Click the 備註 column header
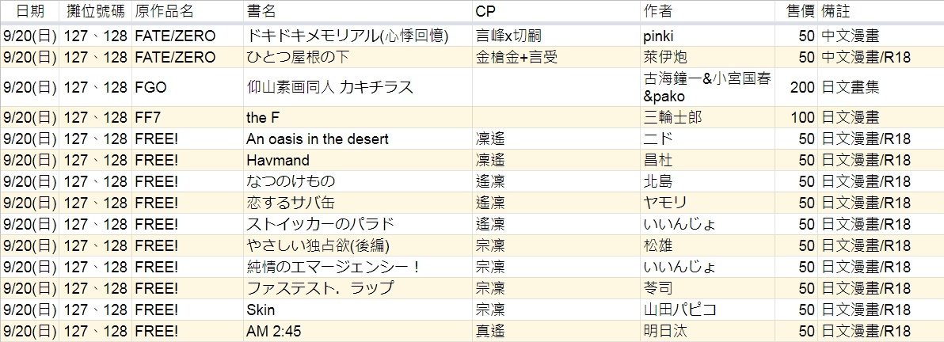944x342 pixels. 881,11
